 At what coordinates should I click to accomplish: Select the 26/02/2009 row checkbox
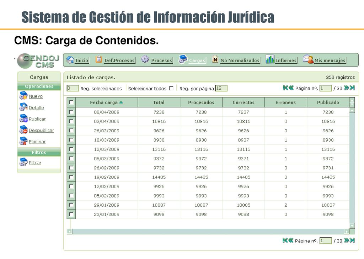pos(71,168)
